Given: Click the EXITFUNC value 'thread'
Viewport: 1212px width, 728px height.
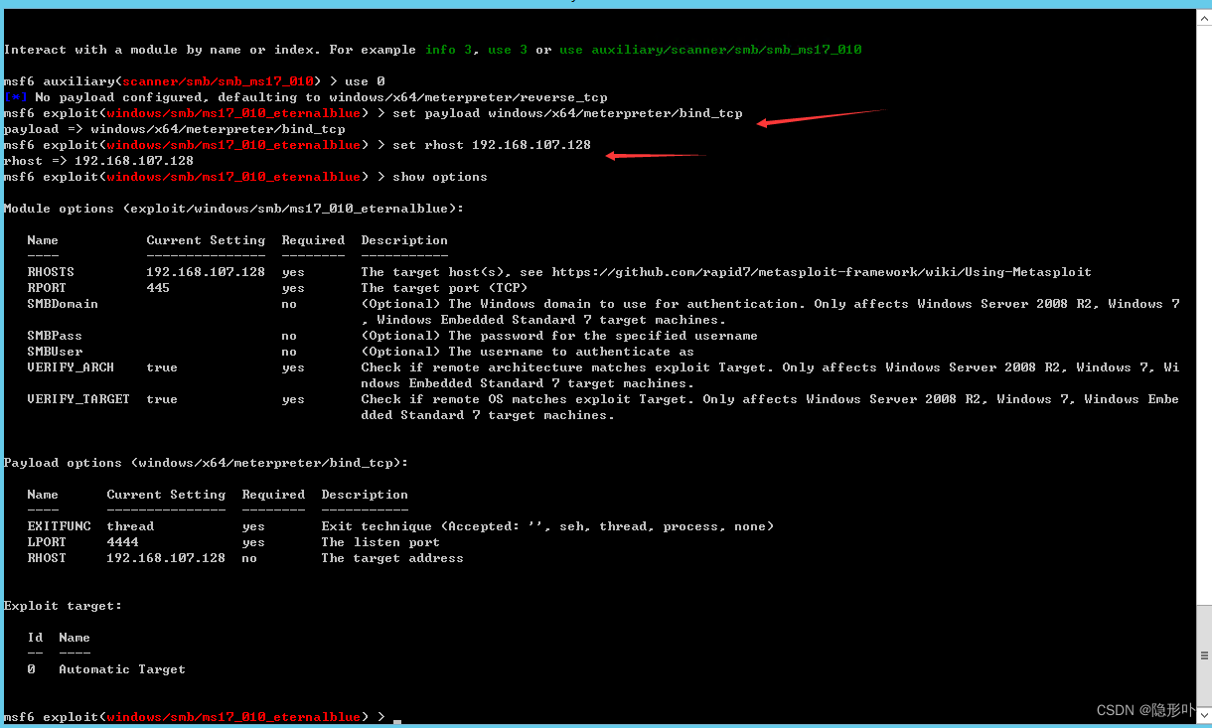Looking at the screenshot, I should [x=130, y=526].
